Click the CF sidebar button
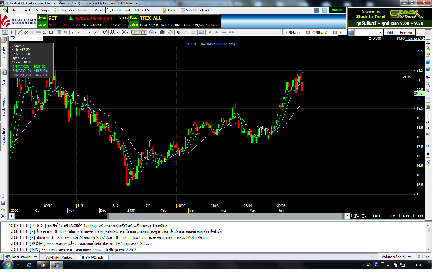This screenshot has width=433, height=273. click(x=428, y=146)
